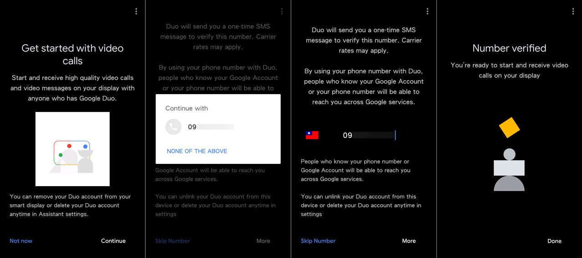Open the Taiwan flag country selector
The image size is (582, 258).
tap(312, 135)
